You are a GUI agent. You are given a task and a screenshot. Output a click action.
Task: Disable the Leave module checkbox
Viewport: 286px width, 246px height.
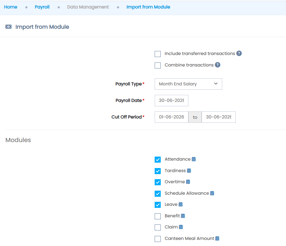(x=158, y=204)
